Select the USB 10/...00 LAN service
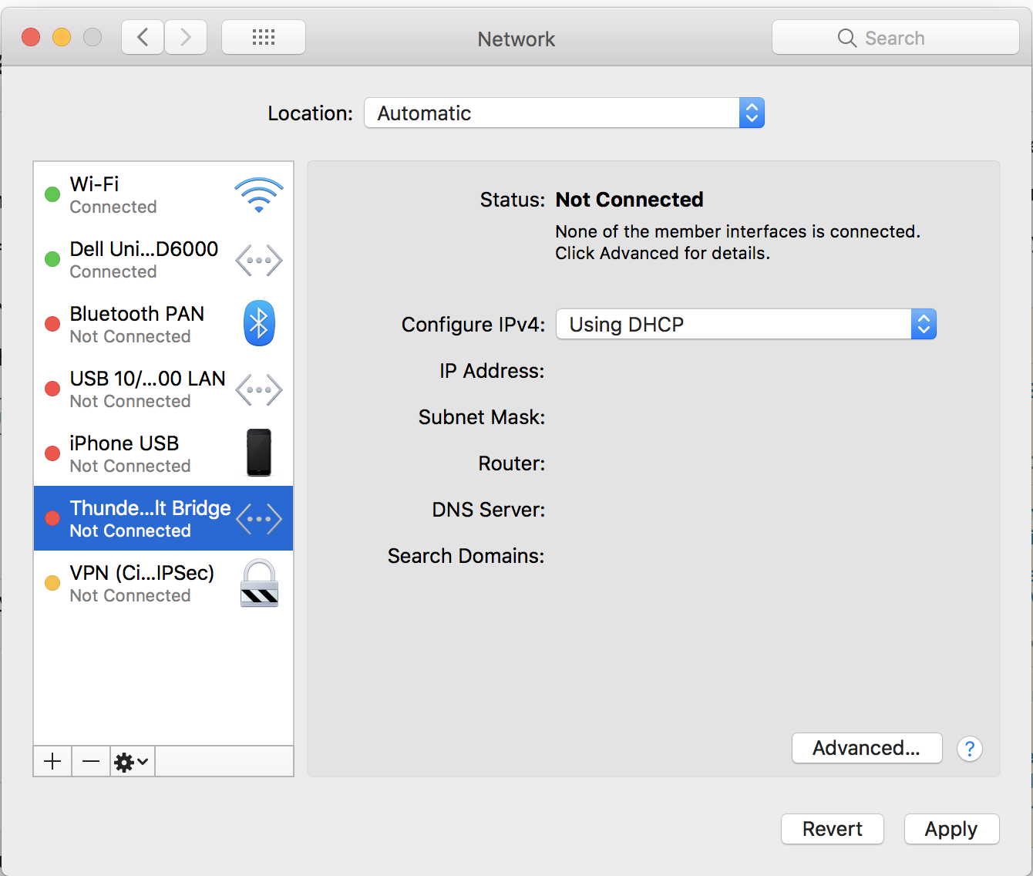 coord(163,389)
